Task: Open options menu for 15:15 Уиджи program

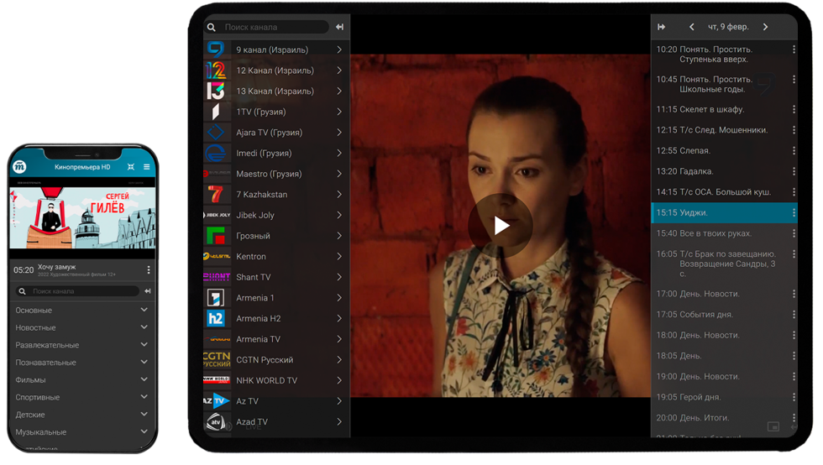Action: point(794,213)
